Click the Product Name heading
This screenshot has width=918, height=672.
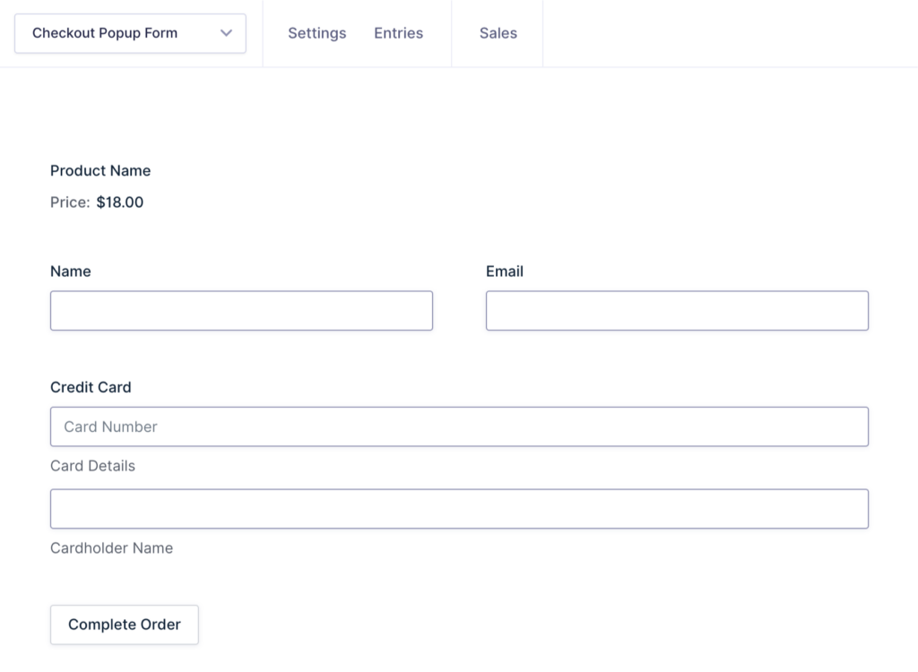[100, 170]
